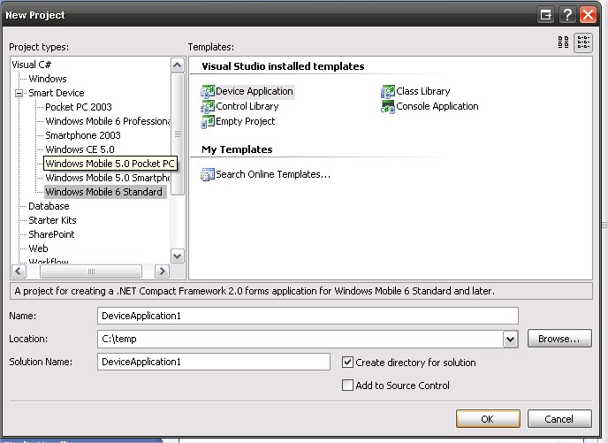Click the Location path field

[x=300, y=340]
